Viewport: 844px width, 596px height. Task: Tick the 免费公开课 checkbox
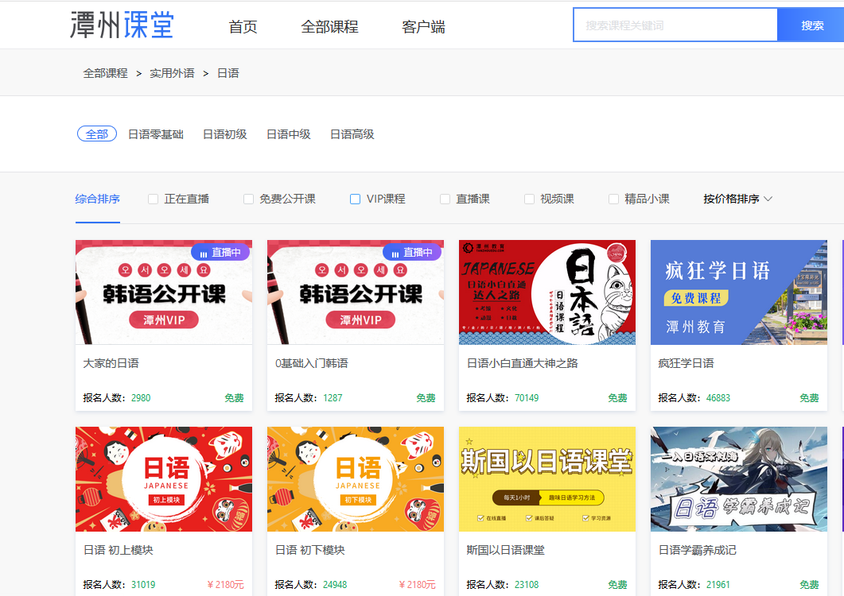(x=248, y=199)
